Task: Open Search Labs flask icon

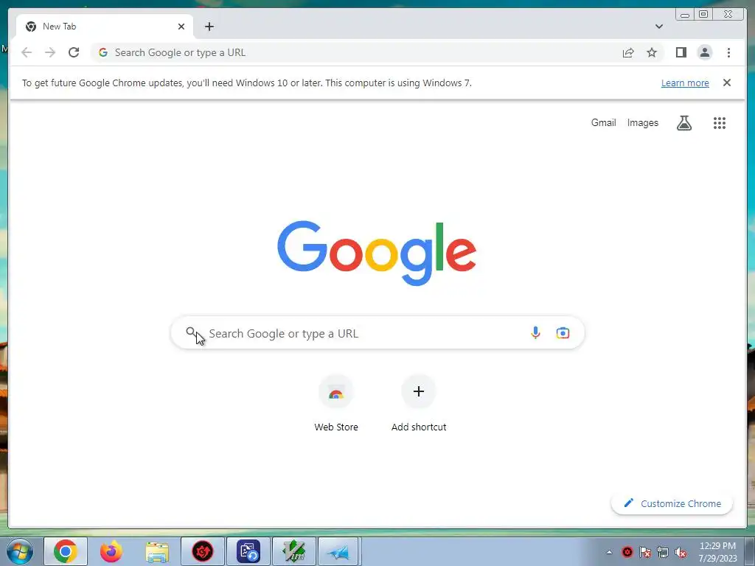Action: click(684, 123)
